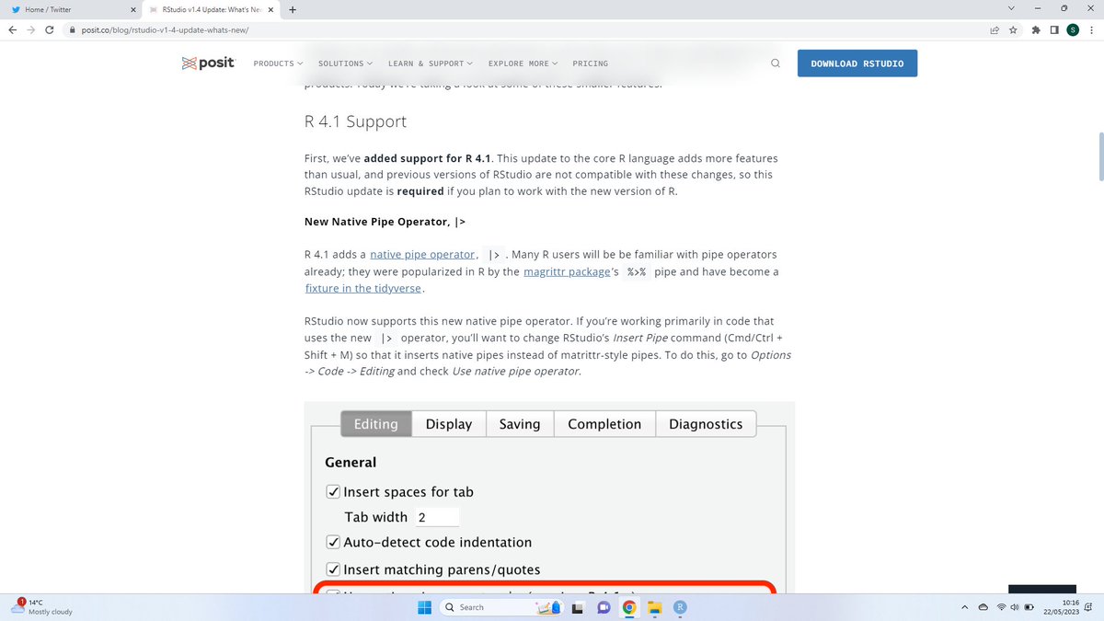The width and height of the screenshot is (1104, 621).
Task: Open the fixture in the tidyverse link
Action: point(362,288)
